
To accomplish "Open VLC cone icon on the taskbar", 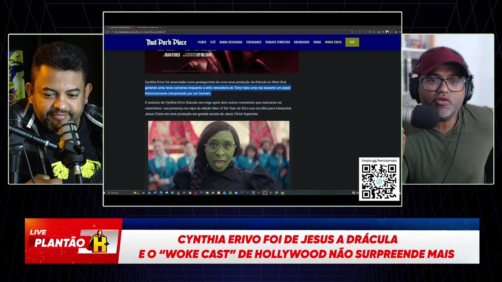I will 178,193.
